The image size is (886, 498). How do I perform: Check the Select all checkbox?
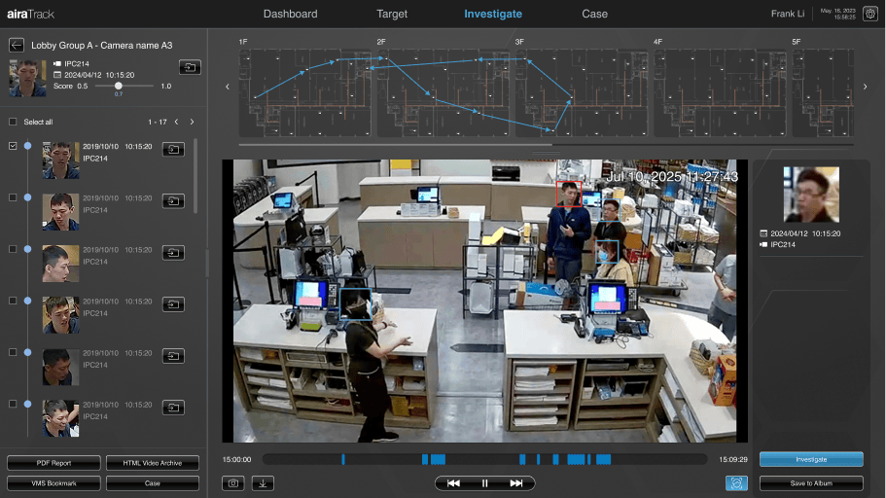tap(13, 123)
